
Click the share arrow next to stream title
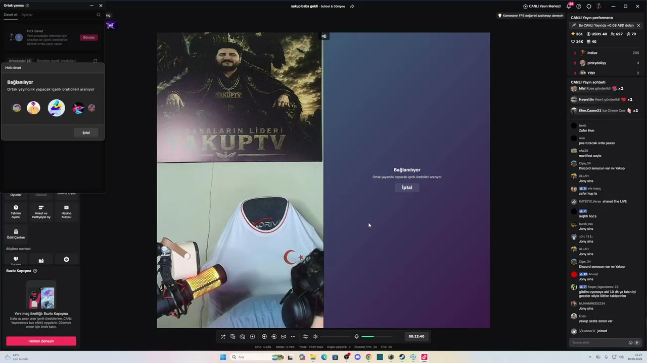pyautogui.click(x=352, y=6)
